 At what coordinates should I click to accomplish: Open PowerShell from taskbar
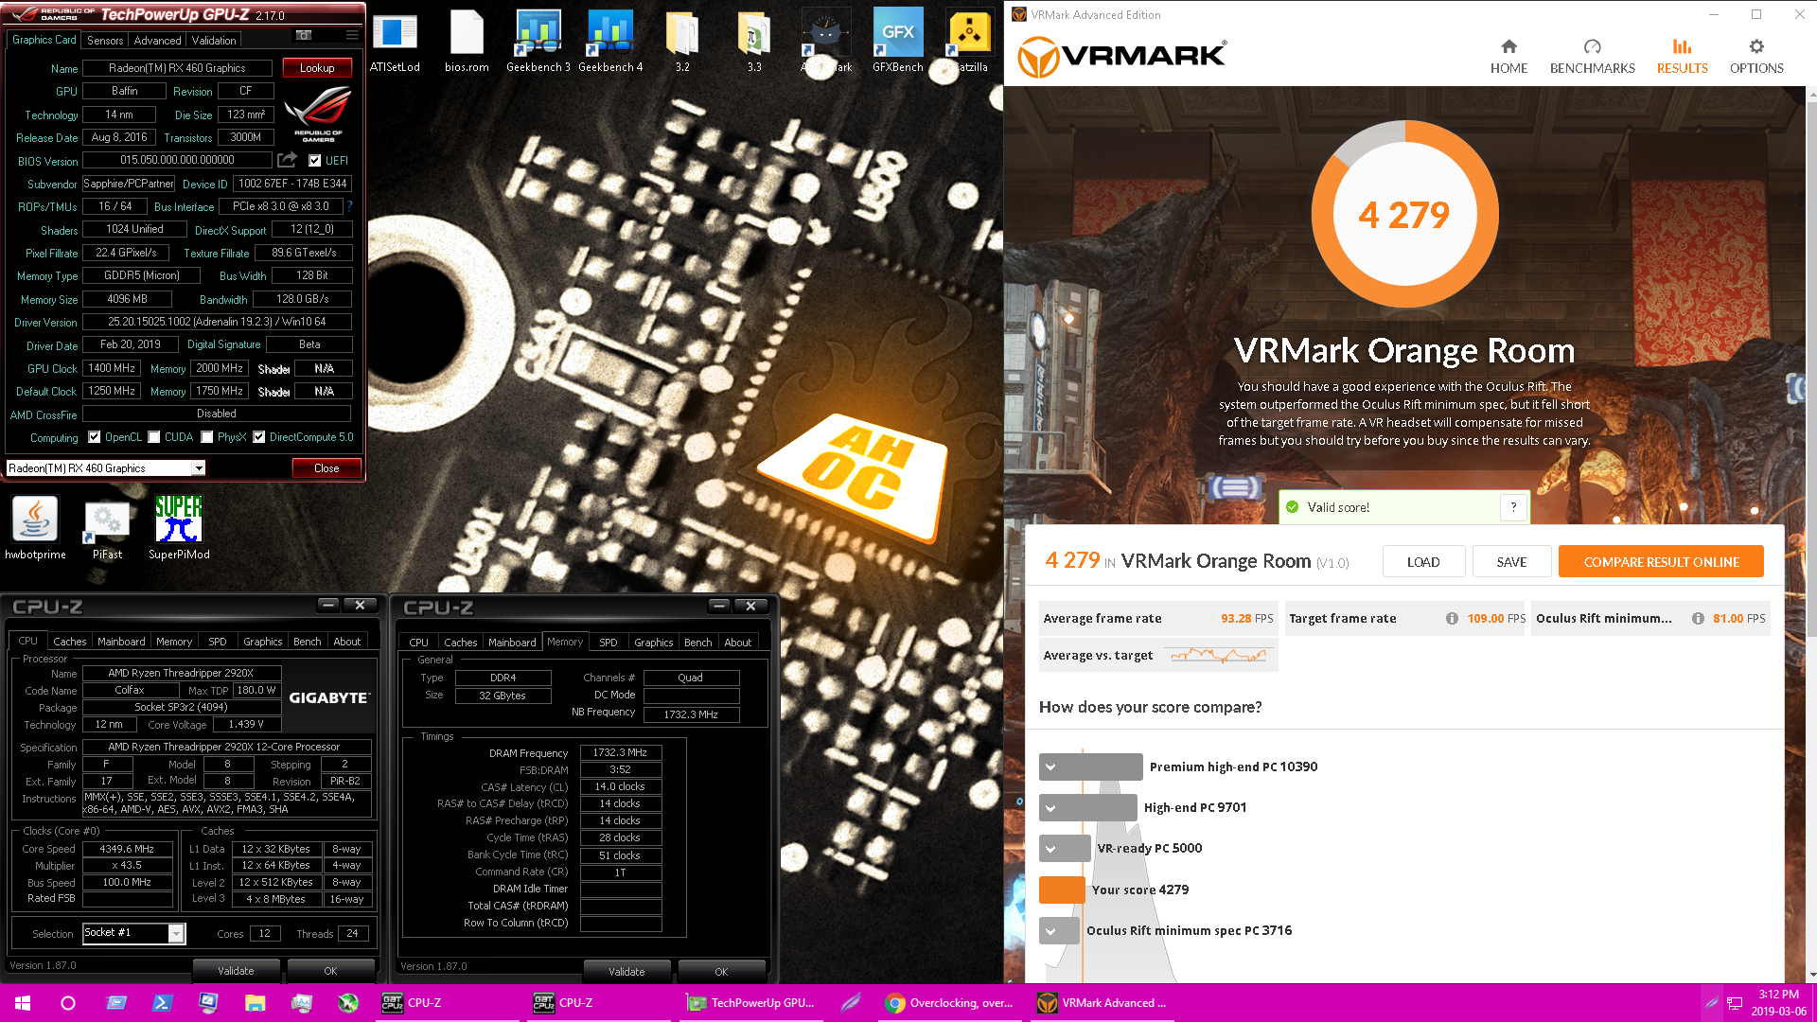click(x=162, y=1003)
